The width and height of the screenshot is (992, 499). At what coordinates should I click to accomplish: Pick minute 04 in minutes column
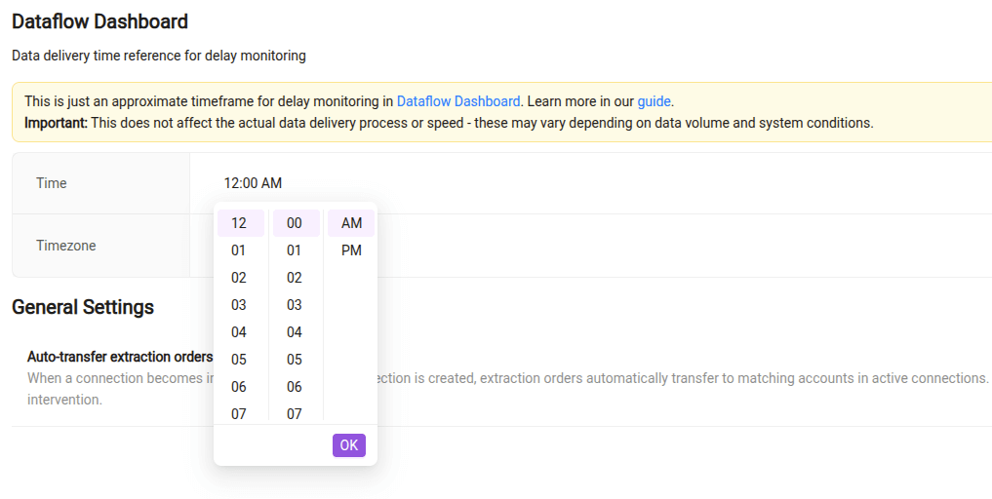pyautogui.click(x=297, y=332)
